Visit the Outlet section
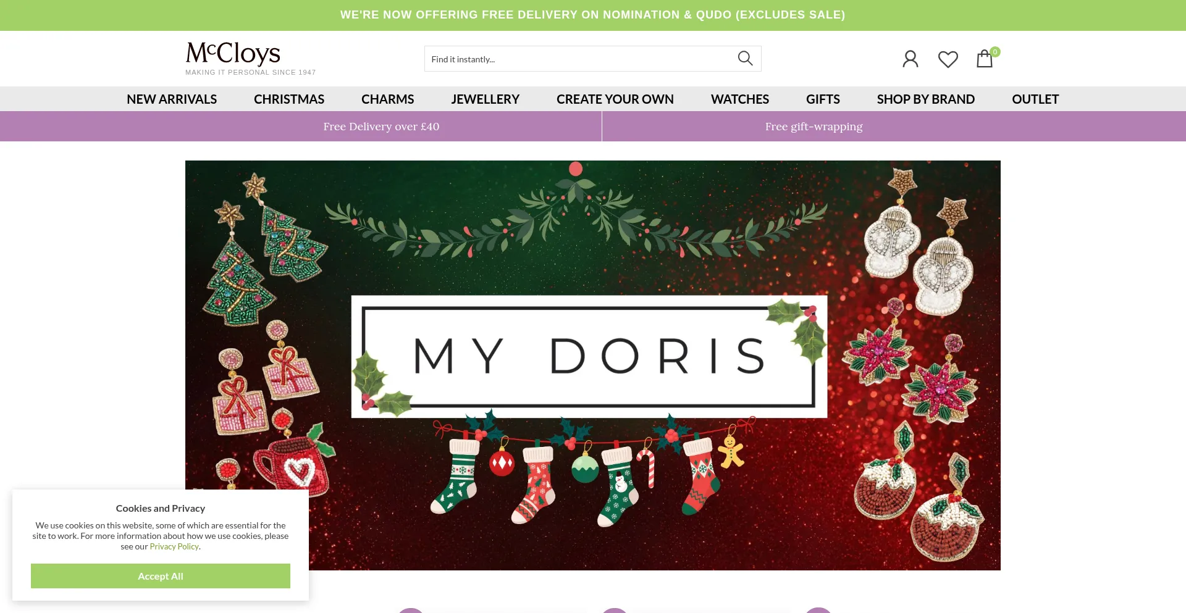1186x613 pixels. (1035, 99)
